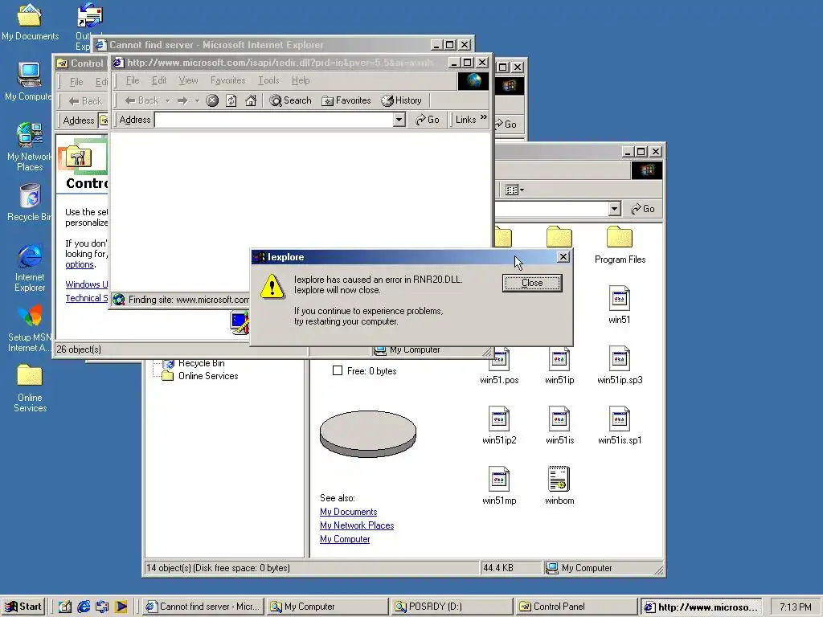Launch Windows Media Player from Quick Launch
Screen dimensions: 823x617
[121, 607]
